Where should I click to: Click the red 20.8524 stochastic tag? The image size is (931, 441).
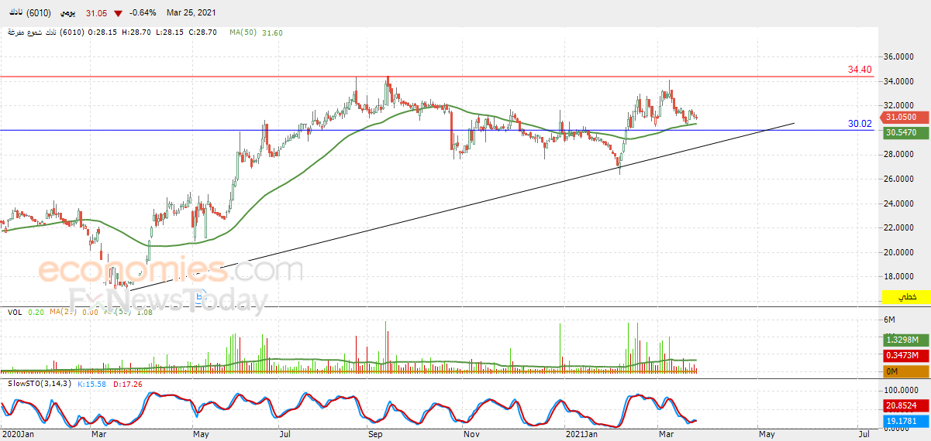click(x=905, y=405)
